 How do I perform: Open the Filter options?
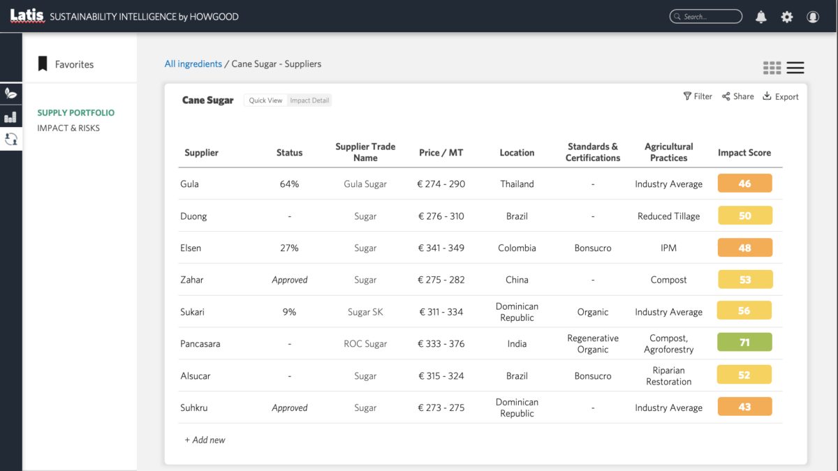698,96
